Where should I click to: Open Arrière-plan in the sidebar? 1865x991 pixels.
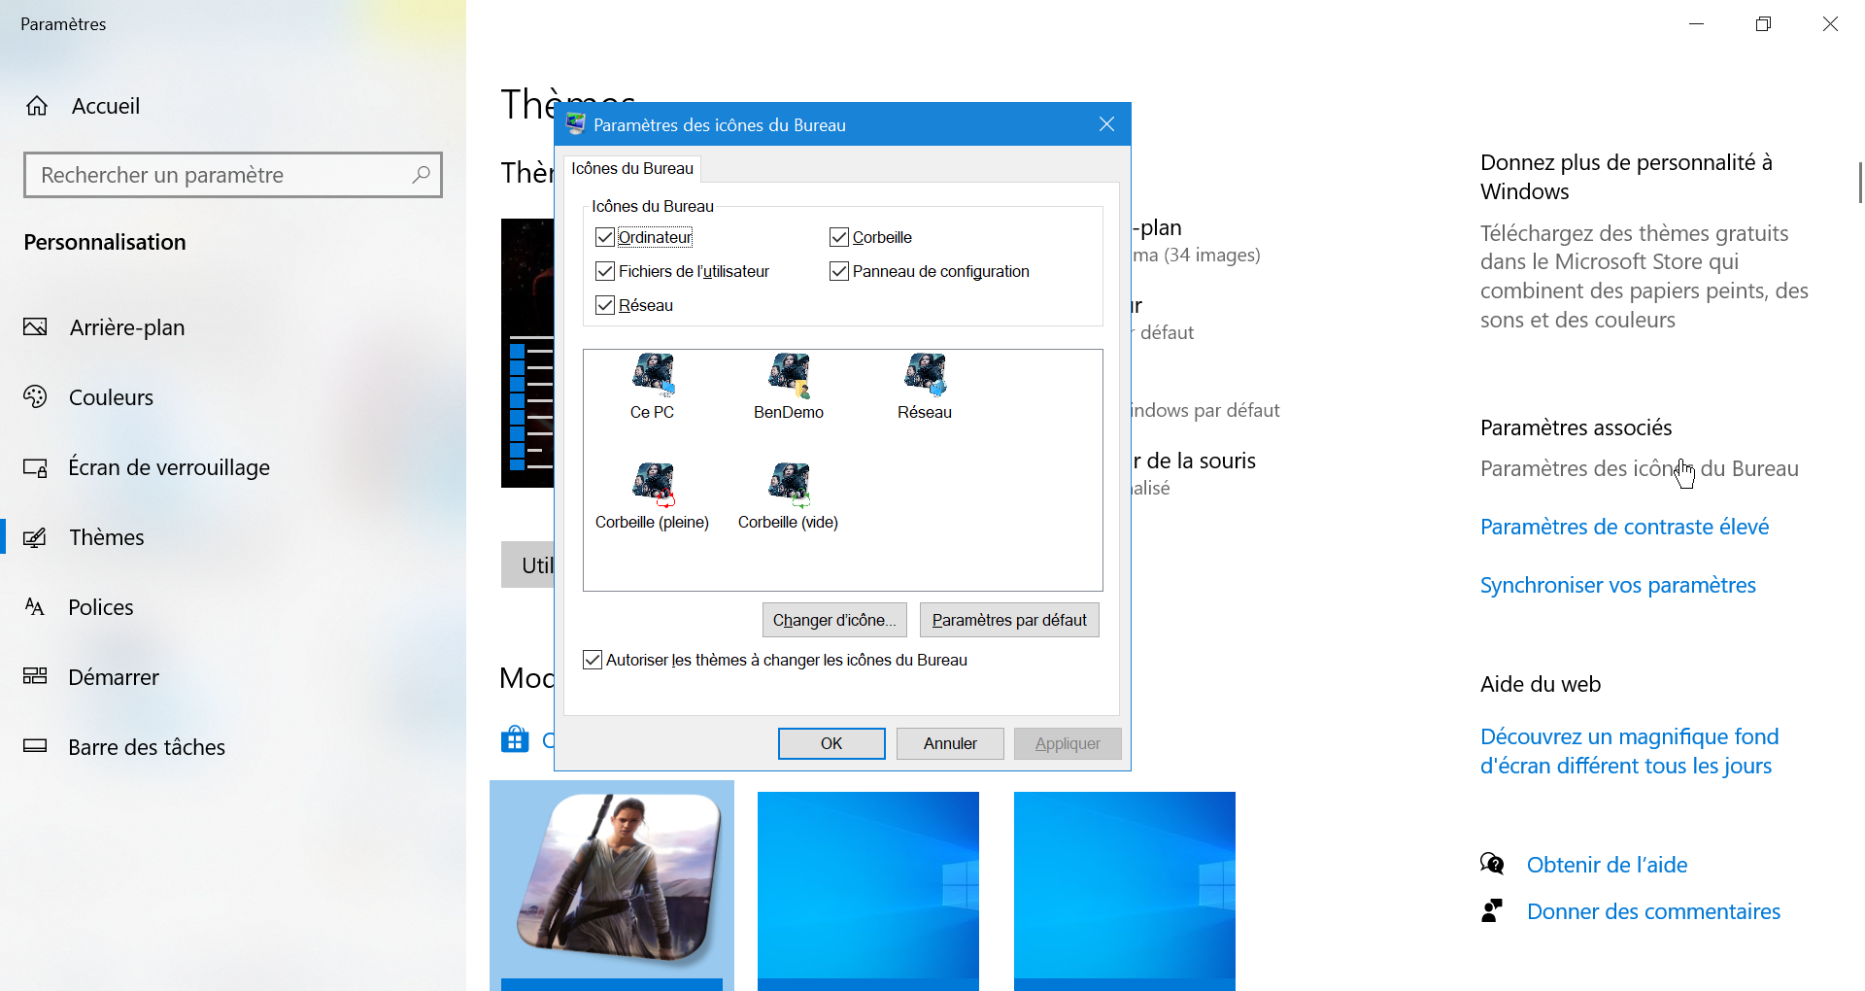pos(126,327)
